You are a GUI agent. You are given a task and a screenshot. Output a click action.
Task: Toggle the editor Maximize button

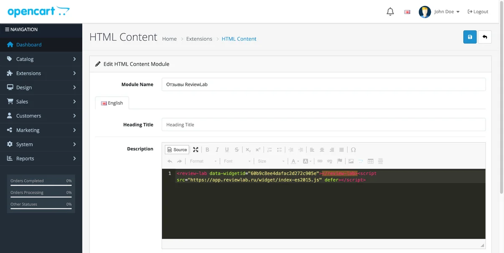pyautogui.click(x=196, y=150)
